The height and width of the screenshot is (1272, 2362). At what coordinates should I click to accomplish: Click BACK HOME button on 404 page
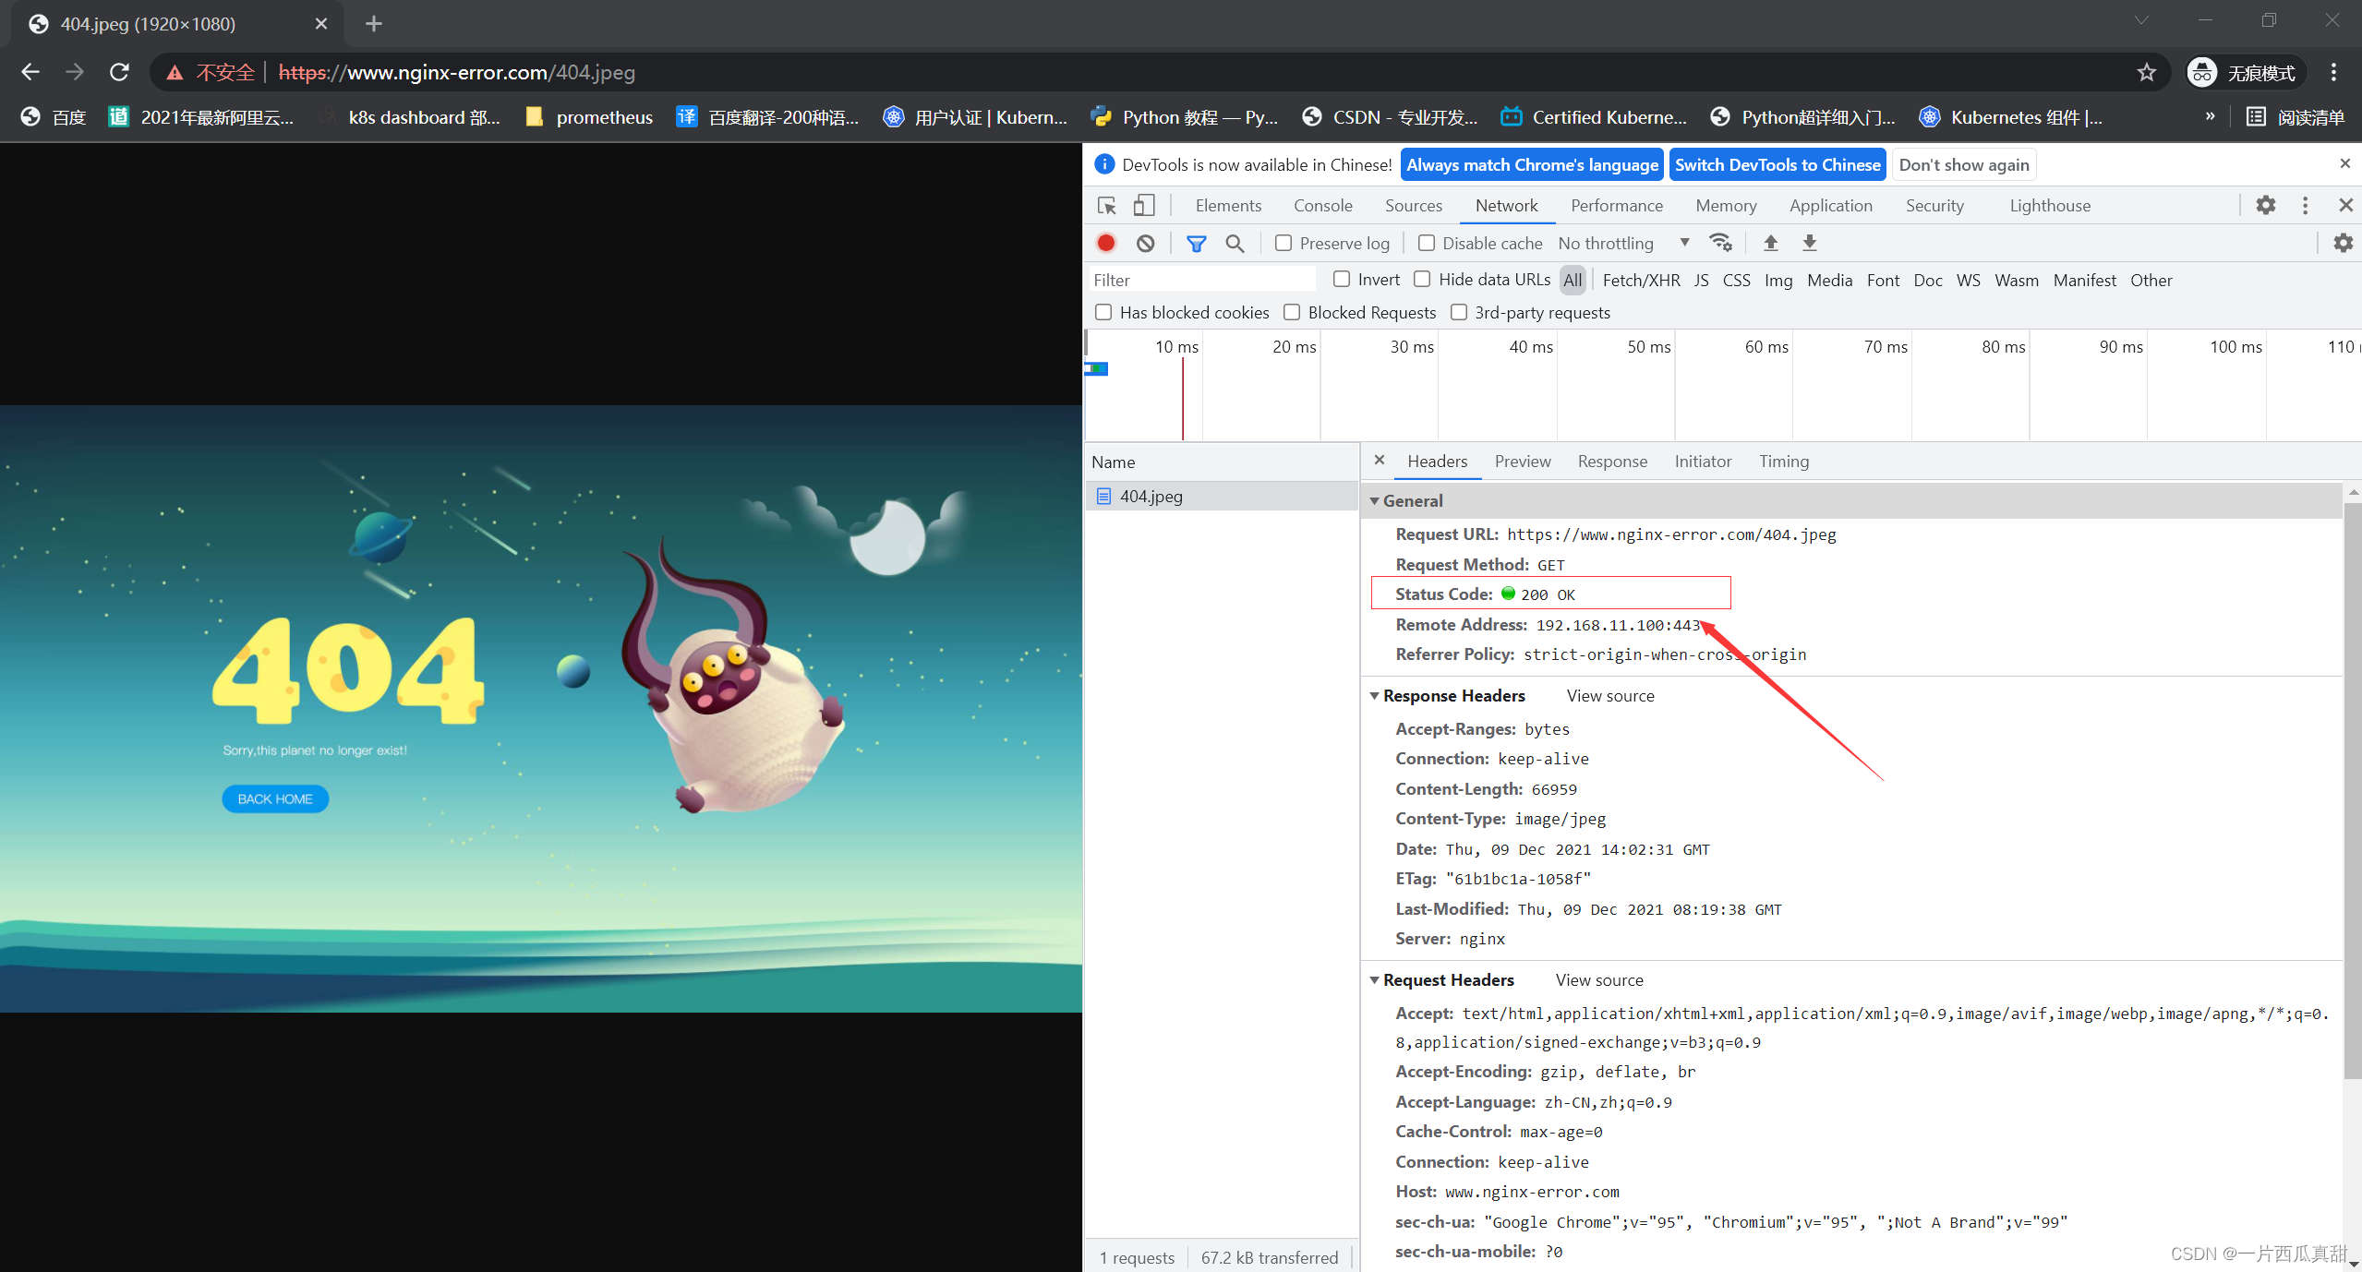click(276, 798)
